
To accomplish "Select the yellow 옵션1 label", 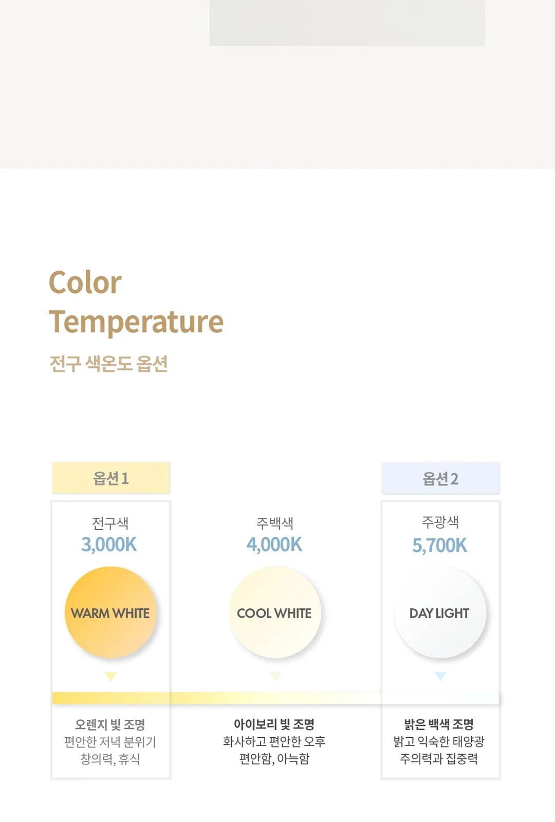I will (111, 478).
